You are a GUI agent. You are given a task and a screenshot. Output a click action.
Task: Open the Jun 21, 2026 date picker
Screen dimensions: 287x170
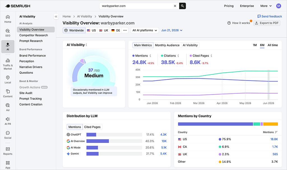click(172, 30)
